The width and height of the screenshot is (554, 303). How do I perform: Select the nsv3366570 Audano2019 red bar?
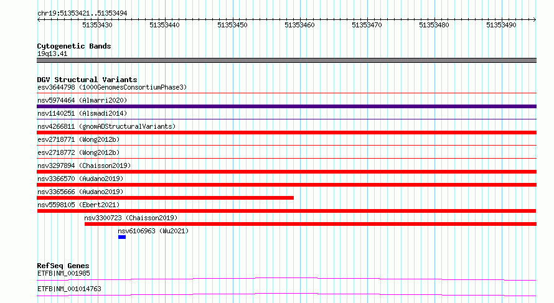286,185
